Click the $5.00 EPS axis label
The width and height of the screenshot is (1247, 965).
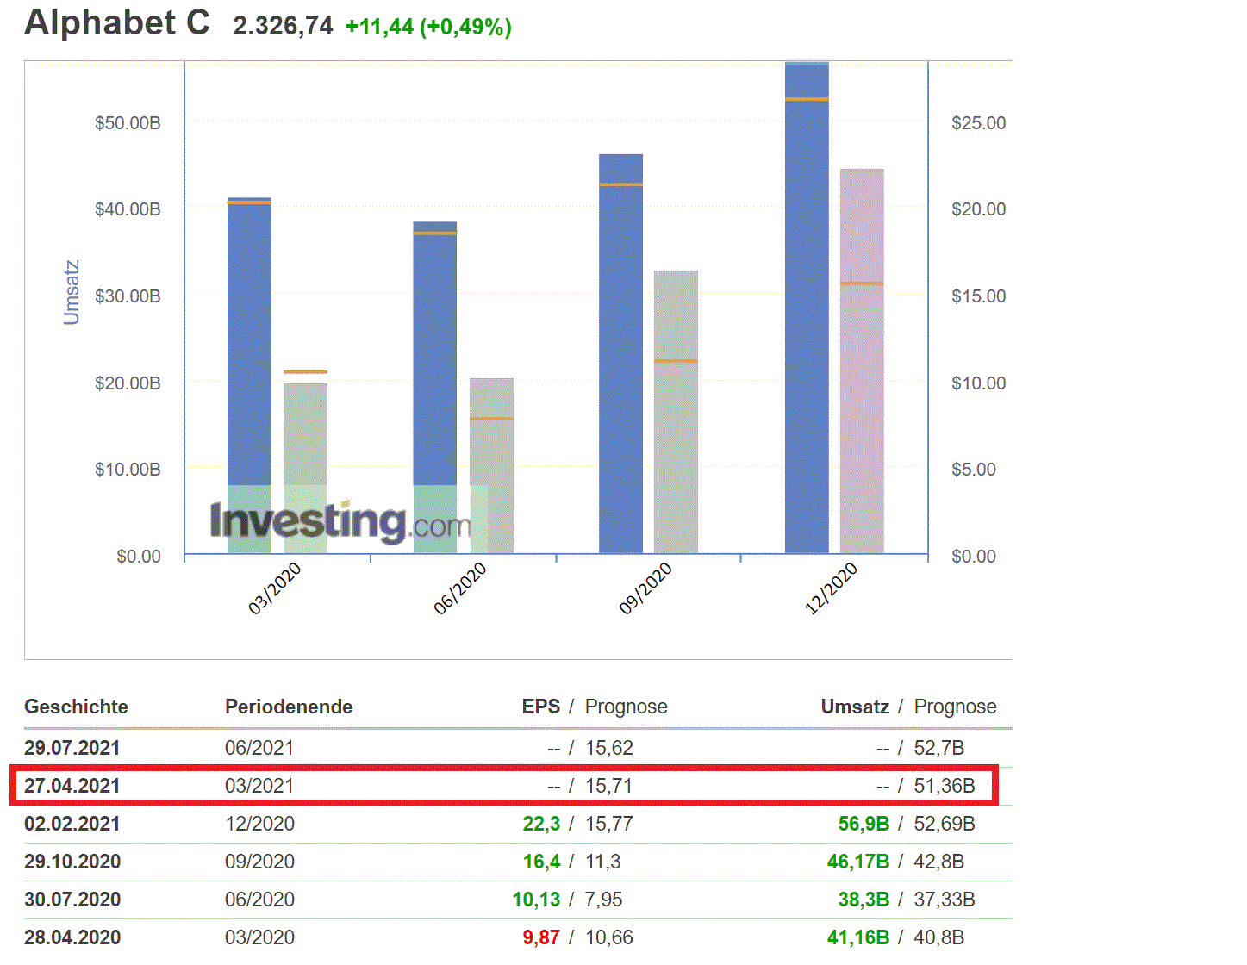click(974, 470)
